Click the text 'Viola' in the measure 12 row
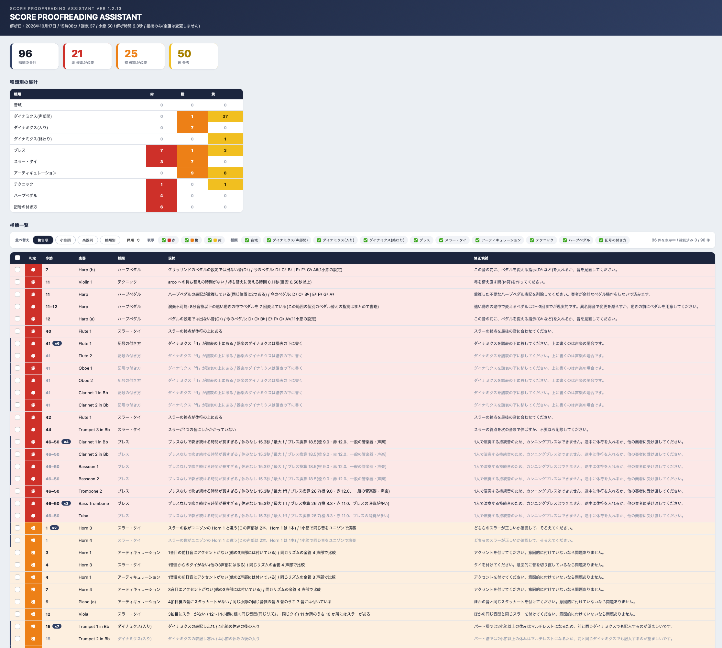 [x=83, y=614]
